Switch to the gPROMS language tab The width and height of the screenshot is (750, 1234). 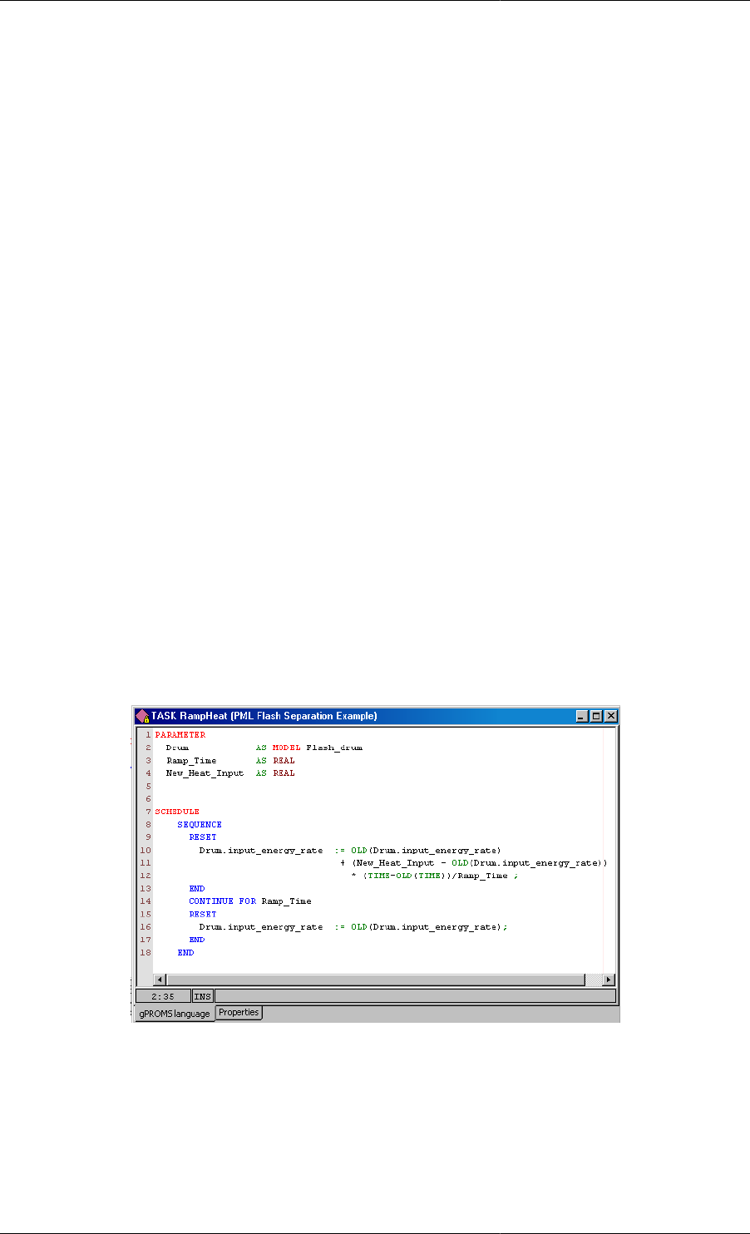175,1014
